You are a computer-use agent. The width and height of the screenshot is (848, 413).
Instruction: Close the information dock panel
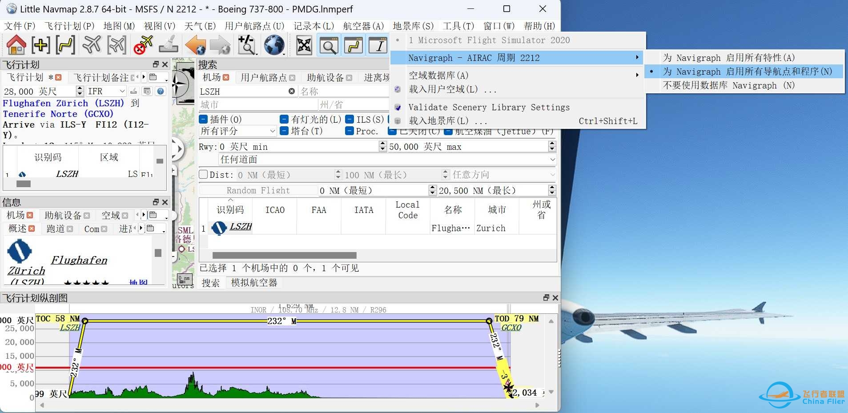tap(165, 202)
